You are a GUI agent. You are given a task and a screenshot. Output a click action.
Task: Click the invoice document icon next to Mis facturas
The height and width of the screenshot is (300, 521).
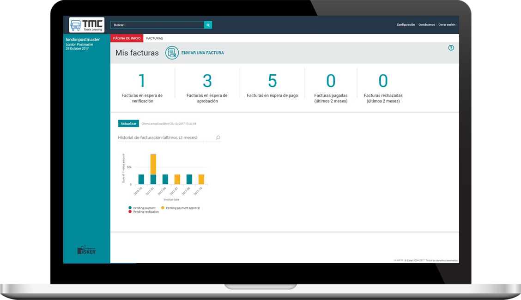tap(172, 53)
